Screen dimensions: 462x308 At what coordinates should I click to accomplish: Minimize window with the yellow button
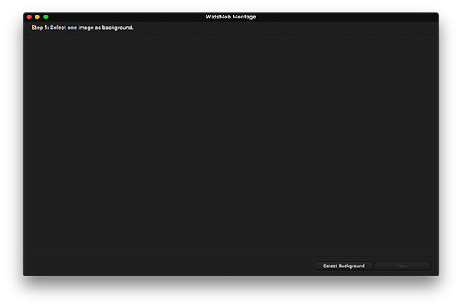click(x=38, y=17)
